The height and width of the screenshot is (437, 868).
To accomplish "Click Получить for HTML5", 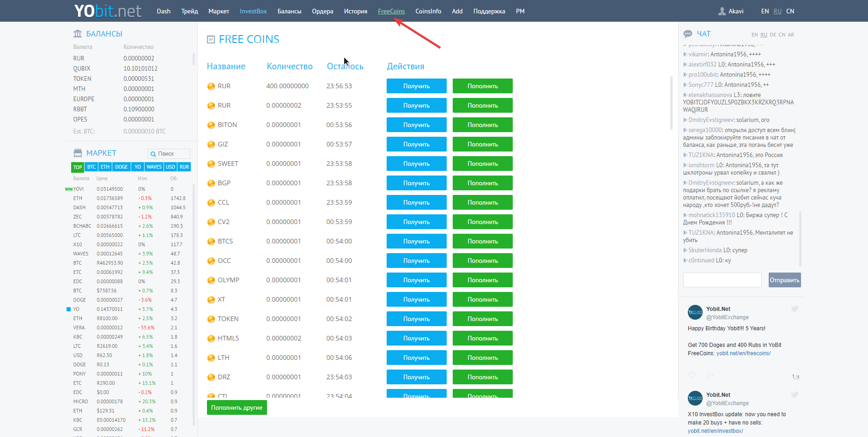I will (417, 338).
